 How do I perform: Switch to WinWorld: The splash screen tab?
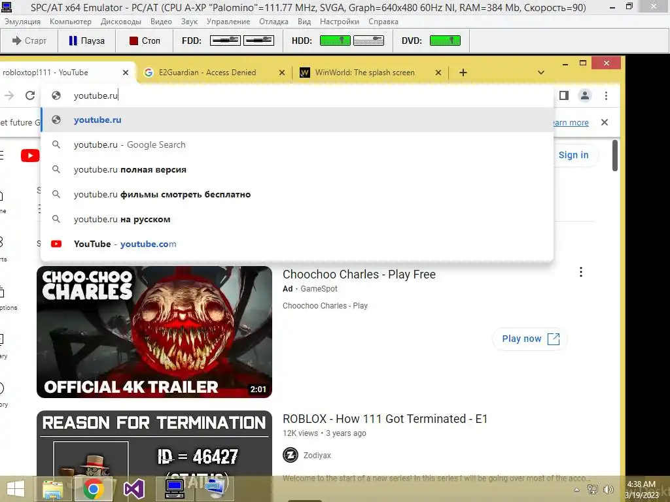[364, 73]
